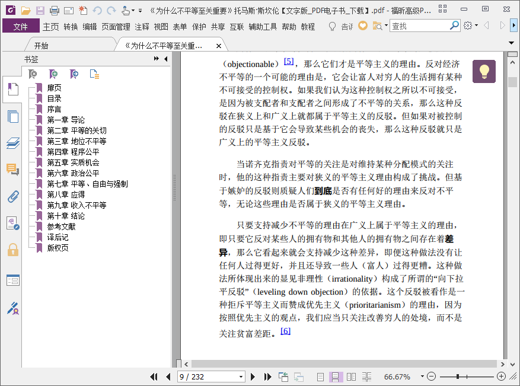520x386 pixels.
Task: Collapse the bookmarks panel left arrow
Action: click(x=166, y=59)
